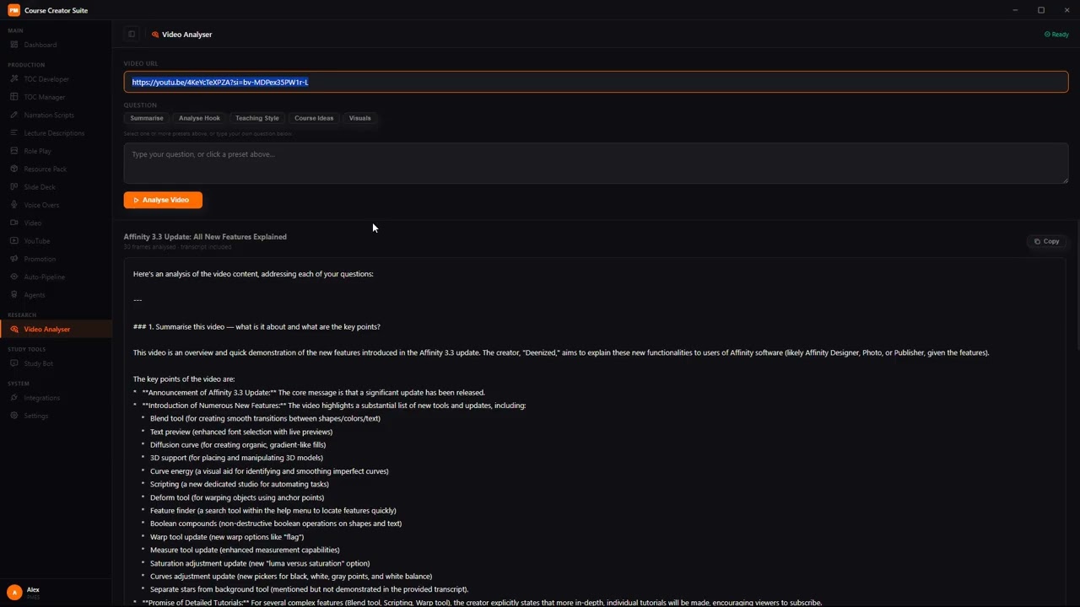This screenshot has width=1080, height=607.
Task: Collapse the sidebar with panel toggle icon
Action: point(132,35)
